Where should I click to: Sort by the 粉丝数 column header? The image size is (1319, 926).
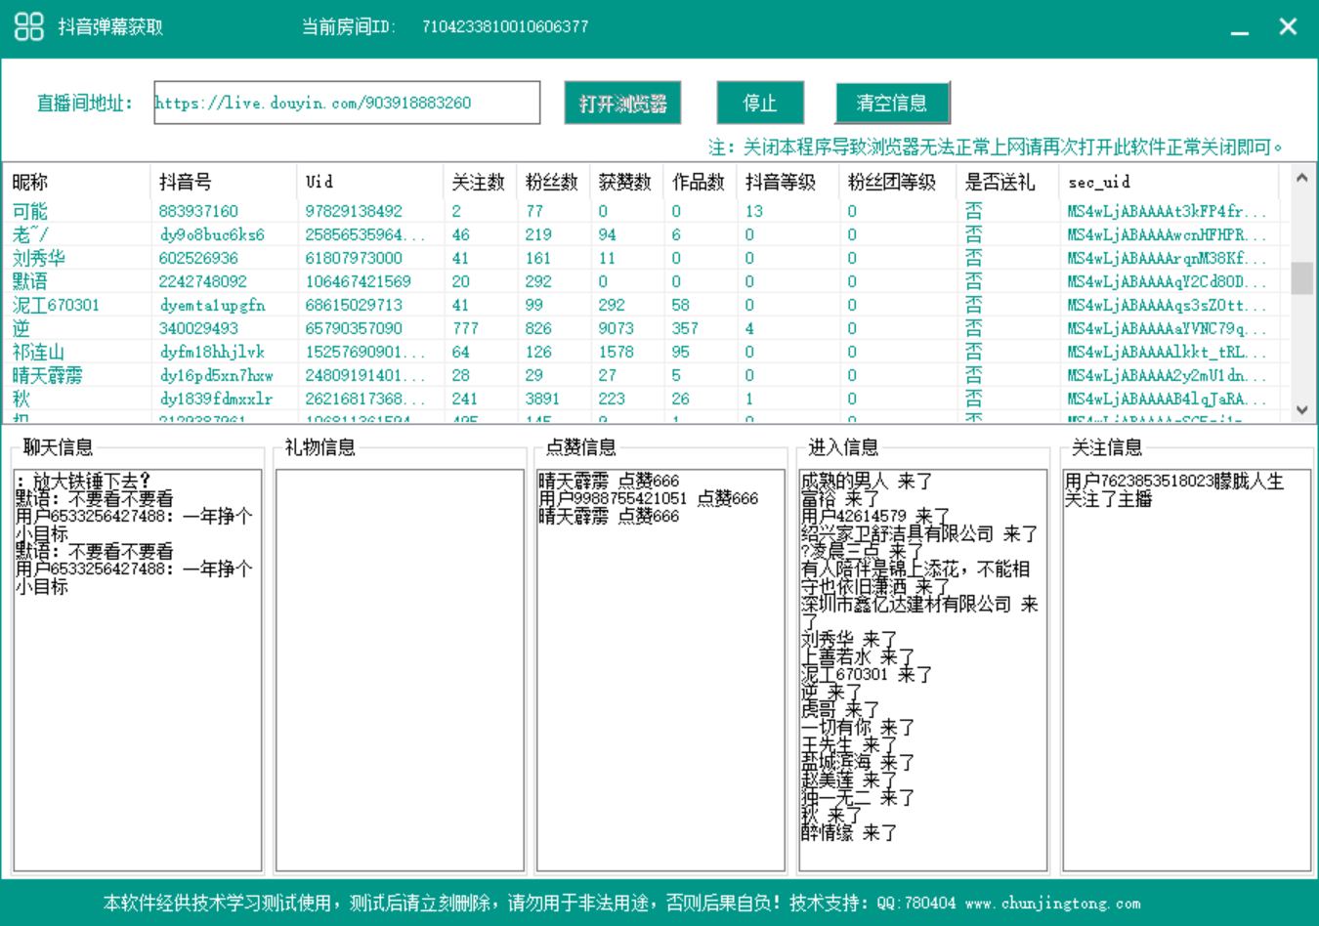click(x=551, y=182)
